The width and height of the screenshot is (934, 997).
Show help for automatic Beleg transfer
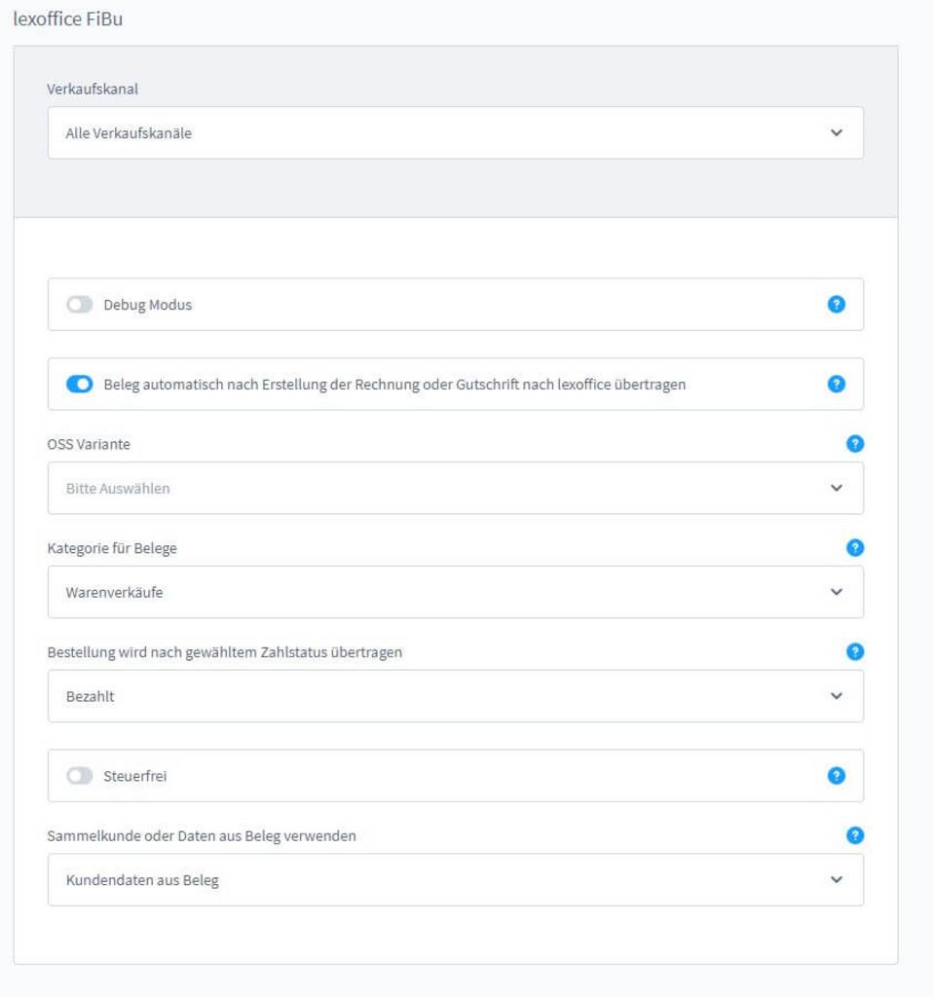click(x=836, y=385)
